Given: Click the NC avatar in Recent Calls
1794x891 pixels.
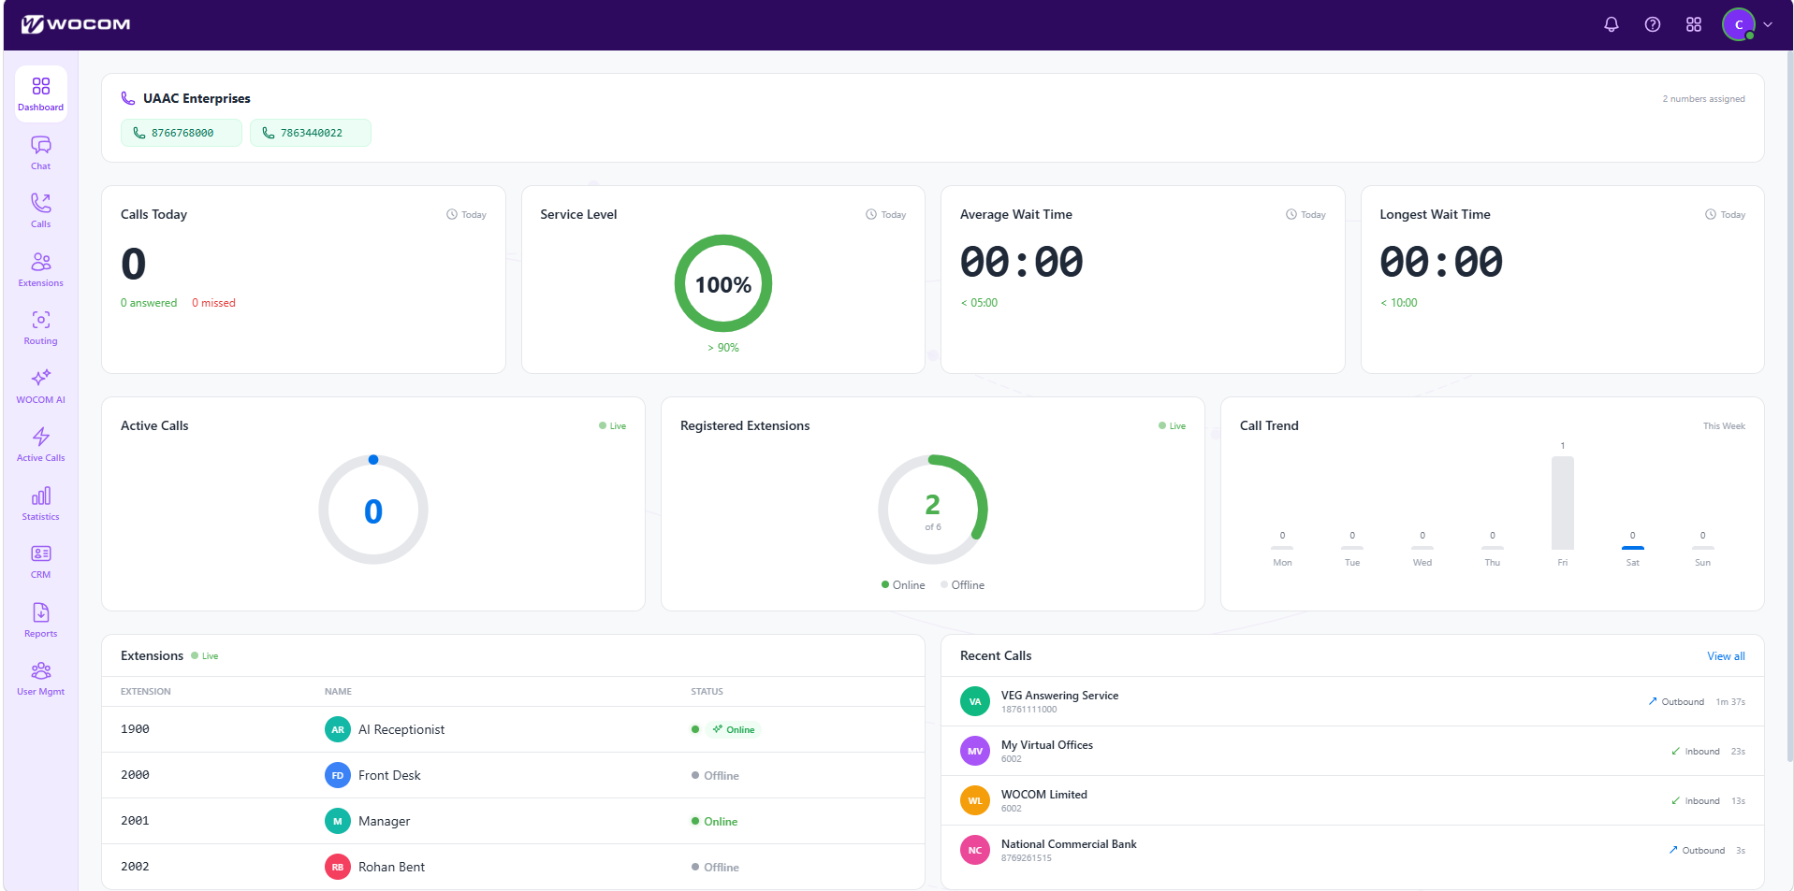Looking at the screenshot, I should (x=975, y=850).
